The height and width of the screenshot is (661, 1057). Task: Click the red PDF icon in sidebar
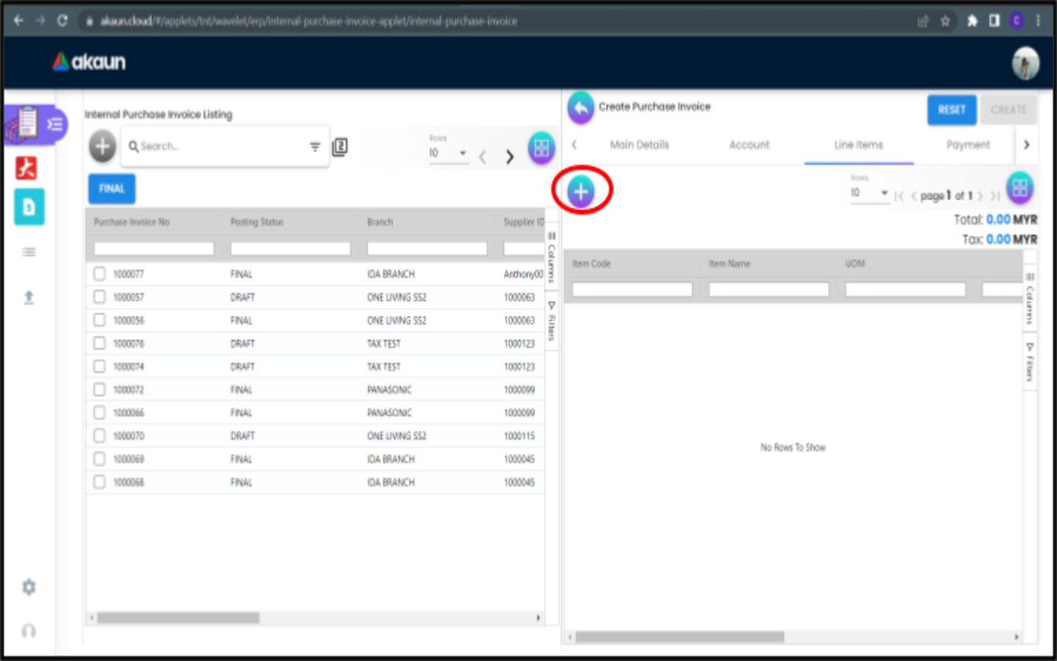pos(27,168)
